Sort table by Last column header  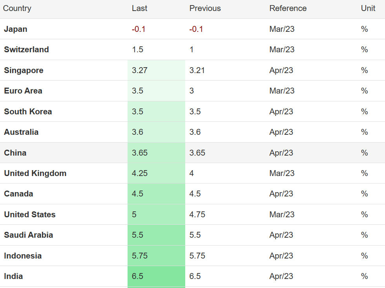point(139,8)
